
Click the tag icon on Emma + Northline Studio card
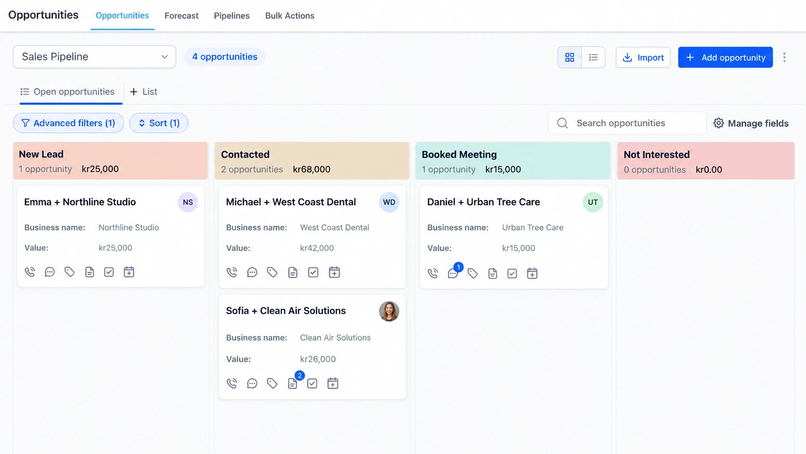point(69,272)
